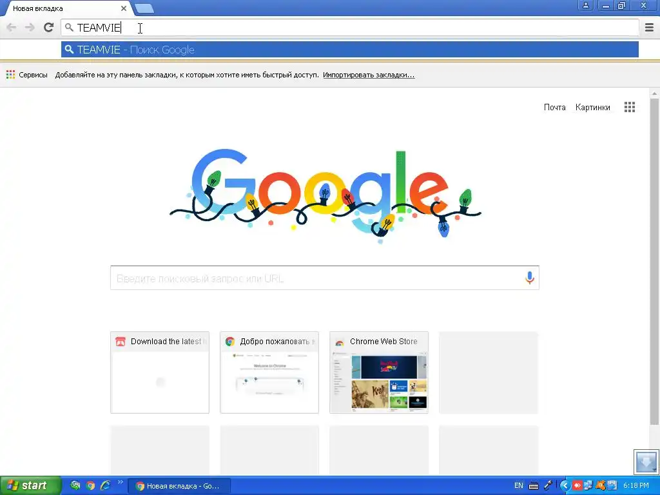Open the Chrome user profile button

585,5
